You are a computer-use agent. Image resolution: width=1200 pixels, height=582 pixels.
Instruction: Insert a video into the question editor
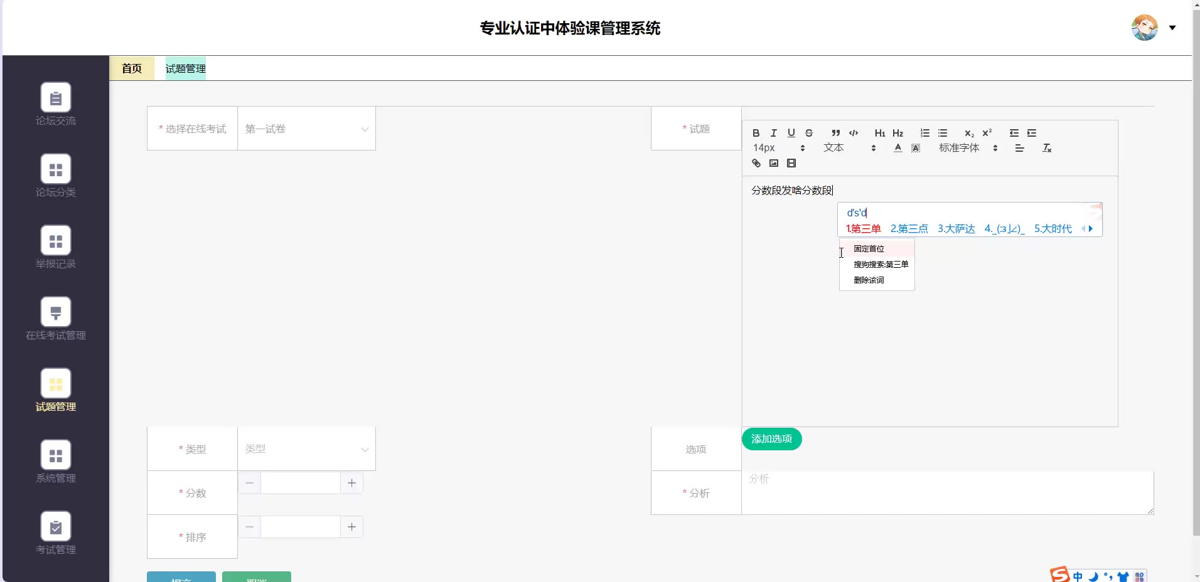tap(791, 163)
